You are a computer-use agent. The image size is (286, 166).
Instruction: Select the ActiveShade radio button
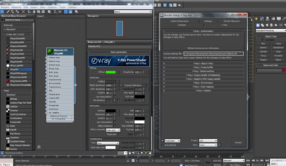click(x=163, y=145)
